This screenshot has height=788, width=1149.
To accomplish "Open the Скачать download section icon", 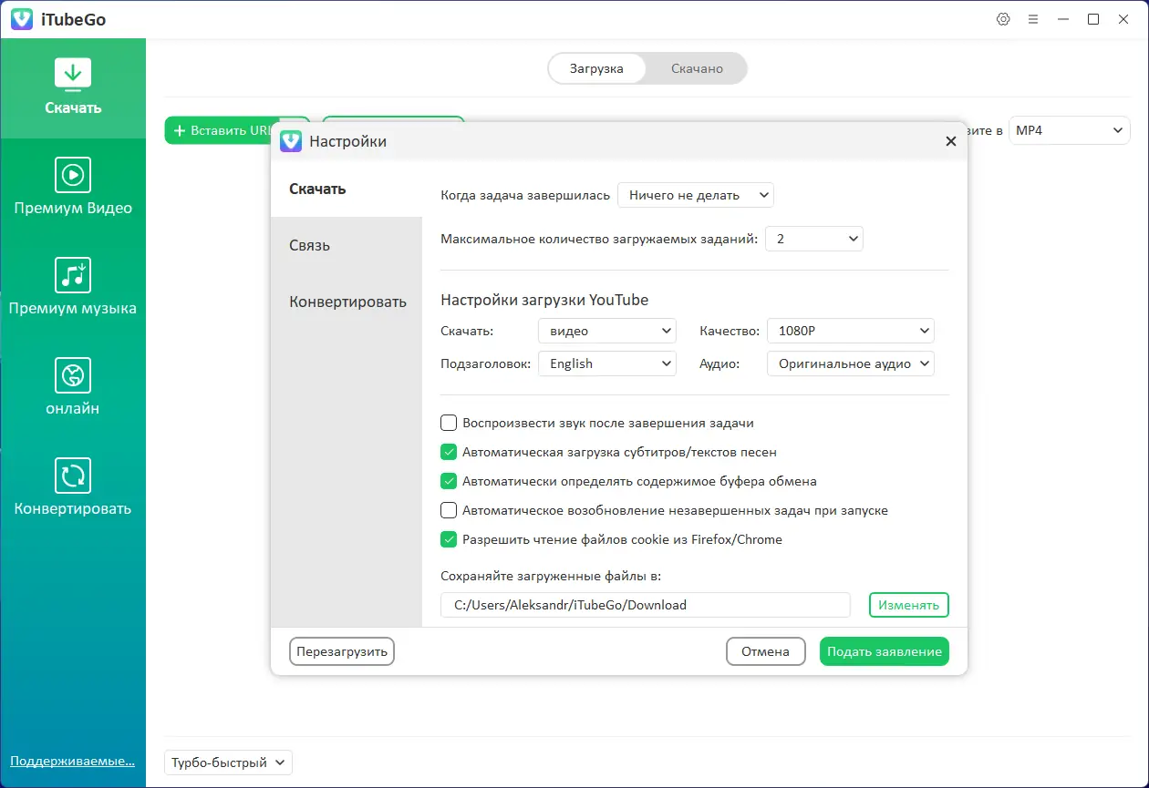I will click(73, 75).
